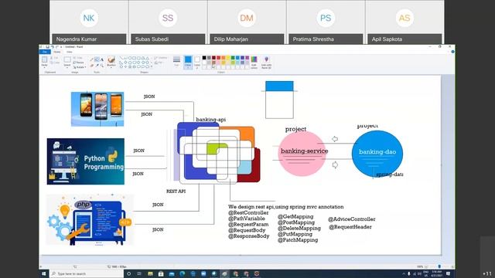Image resolution: width=495 pixels, height=278 pixels.
Task: Click the Python Programming image
Action: (x=86, y=161)
